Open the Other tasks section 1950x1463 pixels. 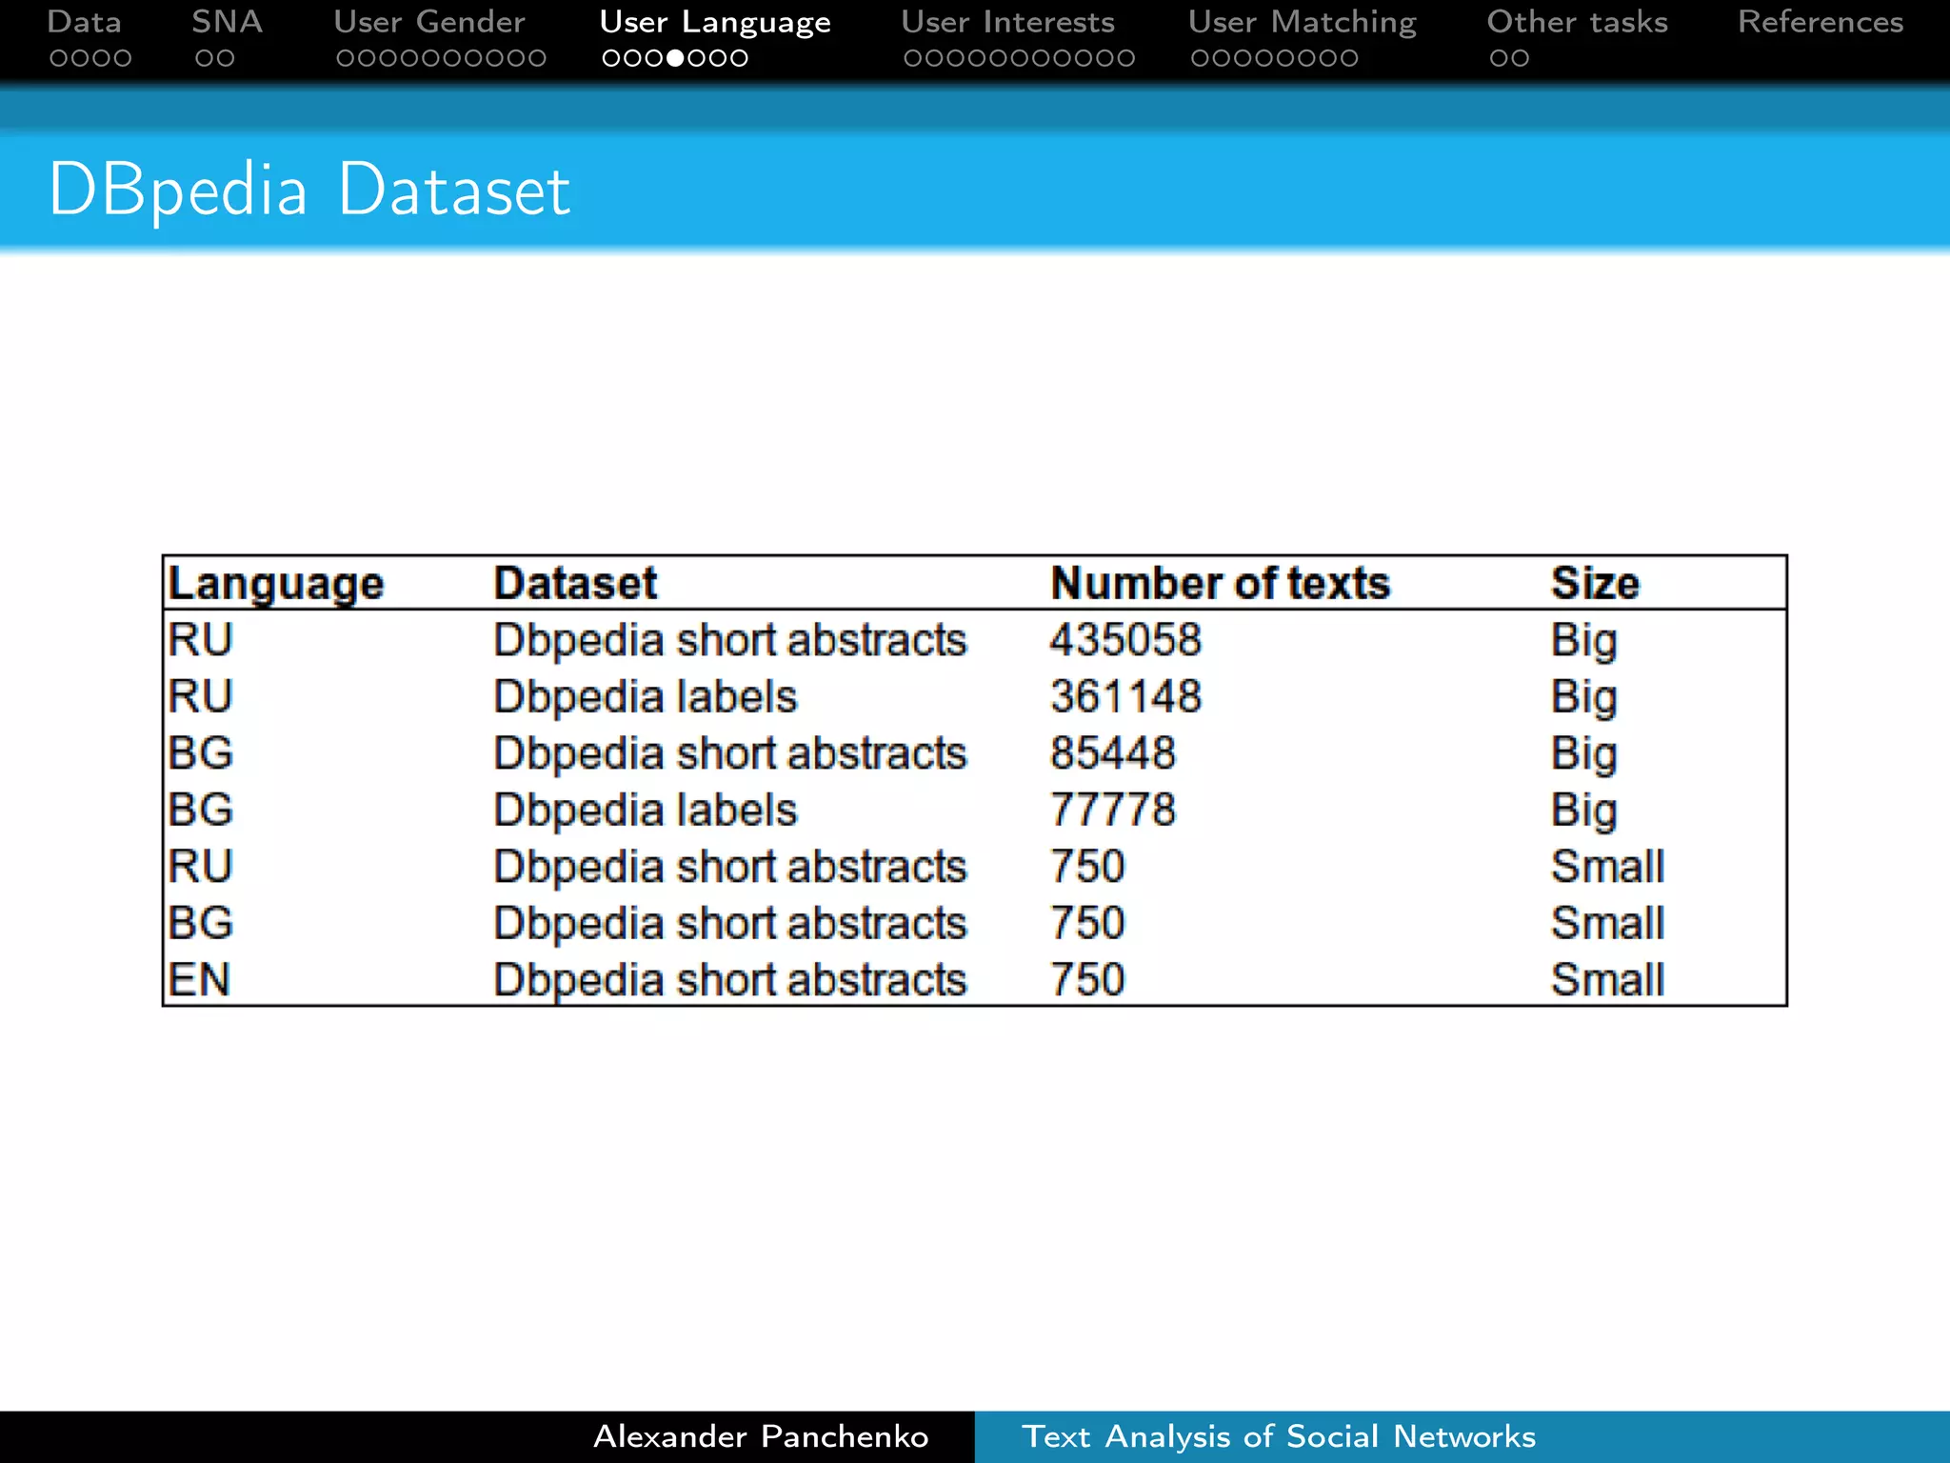click(x=1578, y=22)
